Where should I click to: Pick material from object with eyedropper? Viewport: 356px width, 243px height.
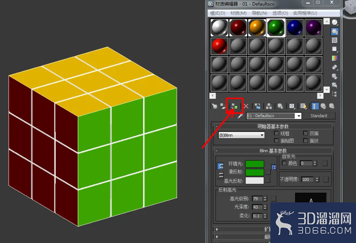(240, 116)
